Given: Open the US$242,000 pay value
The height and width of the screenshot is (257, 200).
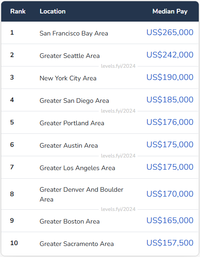Looking at the screenshot, I should 170,55.
